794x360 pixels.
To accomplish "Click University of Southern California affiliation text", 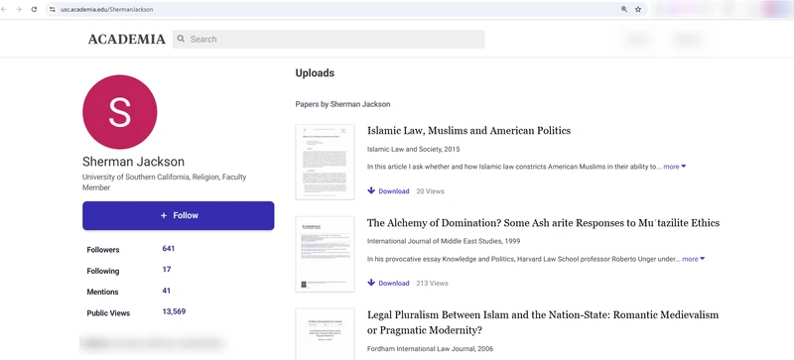I will [164, 182].
